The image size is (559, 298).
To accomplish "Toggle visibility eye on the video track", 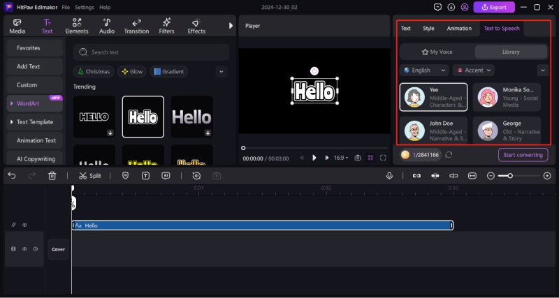I will 24,249.
